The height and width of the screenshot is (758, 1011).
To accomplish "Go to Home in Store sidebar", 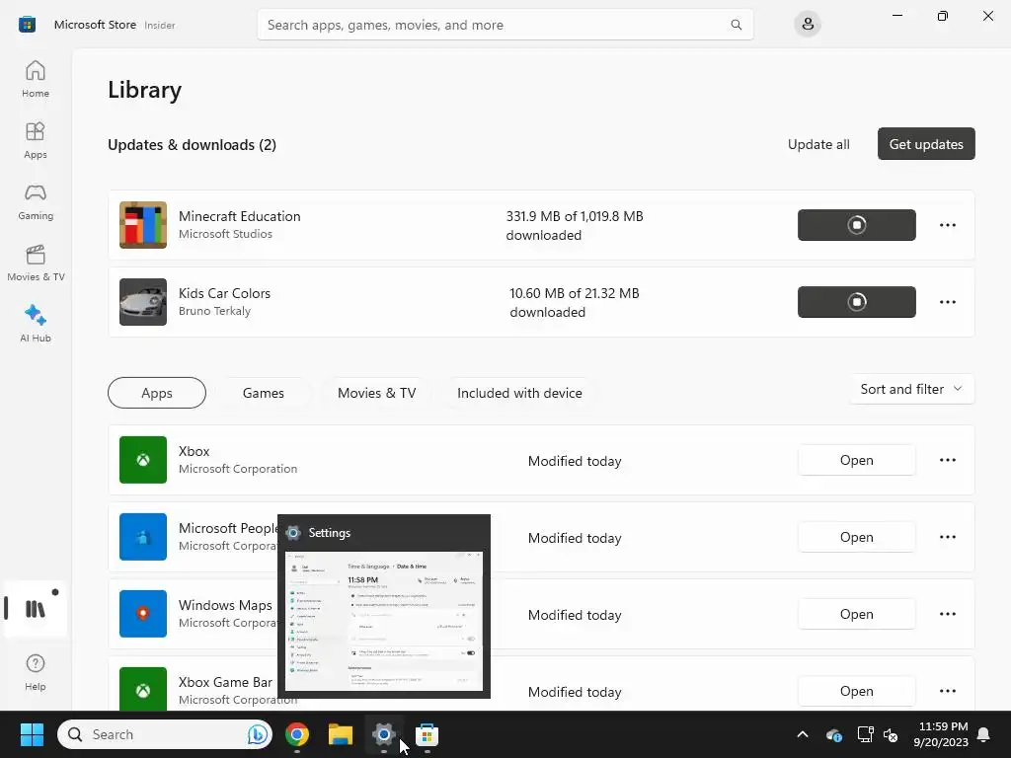I will (x=36, y=79).
